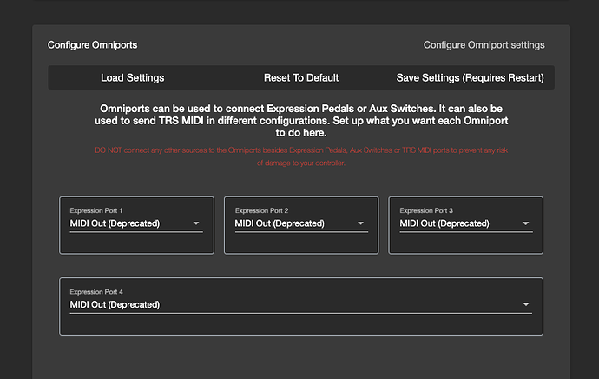
Task: Click the Load Settings button
Action: 132,77
